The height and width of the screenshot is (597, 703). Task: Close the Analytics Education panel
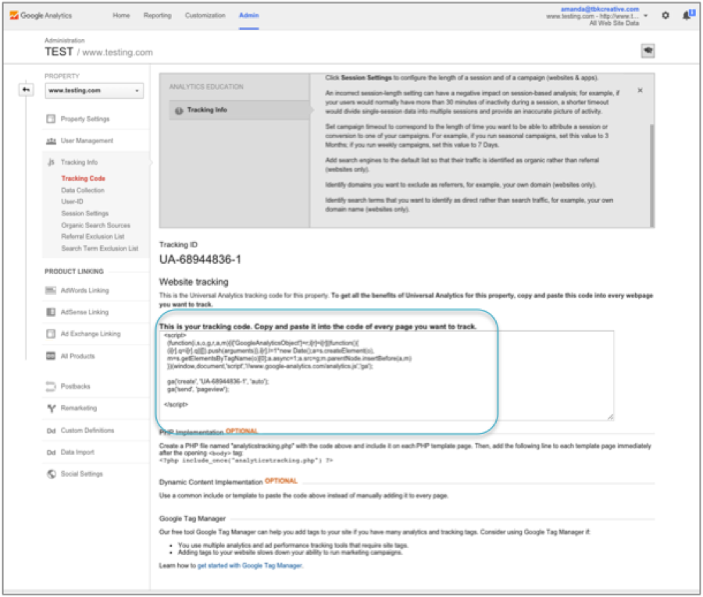point(641,91)
